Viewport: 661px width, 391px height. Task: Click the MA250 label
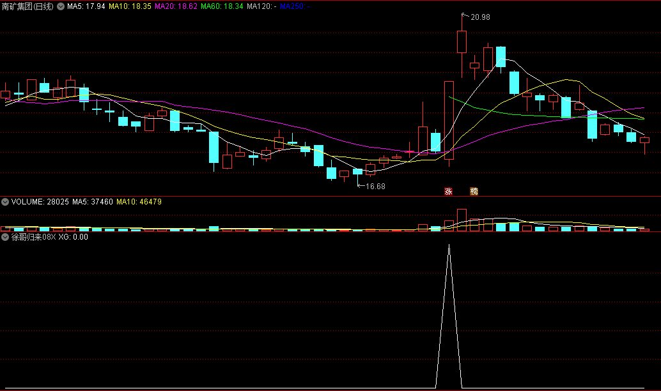(x=295, y=6)
